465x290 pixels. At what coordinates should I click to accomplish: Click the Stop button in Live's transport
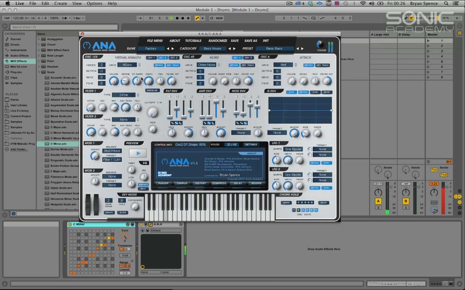(177, 18)
